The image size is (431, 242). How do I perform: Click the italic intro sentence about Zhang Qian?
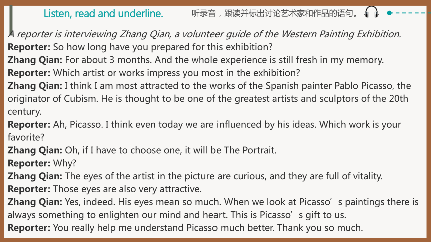[x=204, y=34]
